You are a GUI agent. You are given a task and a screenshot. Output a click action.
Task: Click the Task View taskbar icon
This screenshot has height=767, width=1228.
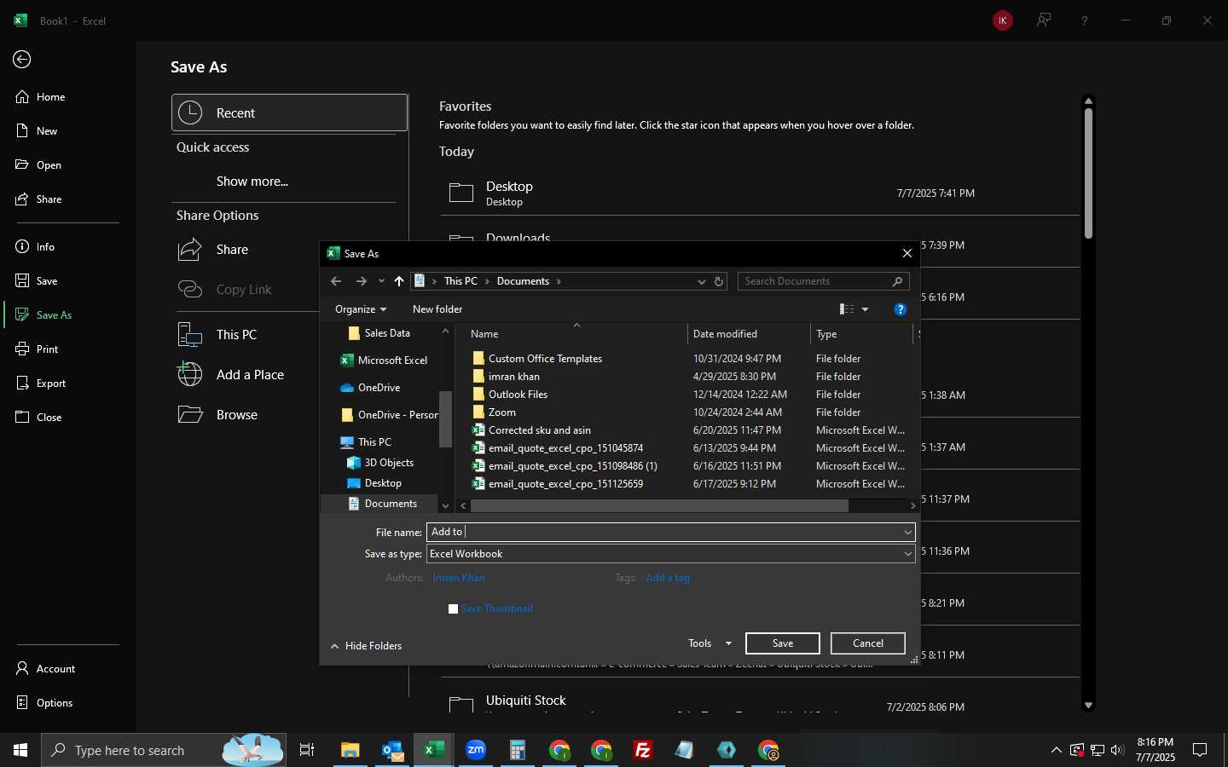(x=307, y=750)
